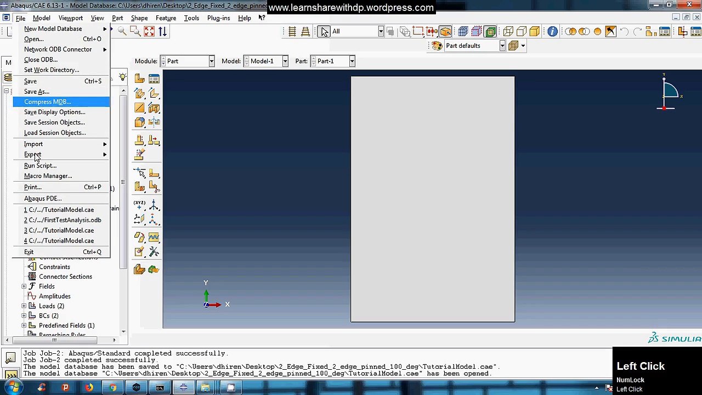Switch to message area tab icon
This screenshot has height=395, width=702.
[10, 358]
